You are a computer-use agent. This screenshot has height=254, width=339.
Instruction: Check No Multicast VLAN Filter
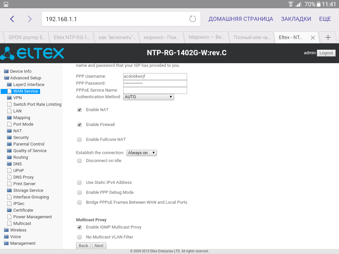[x=79, y=237]
